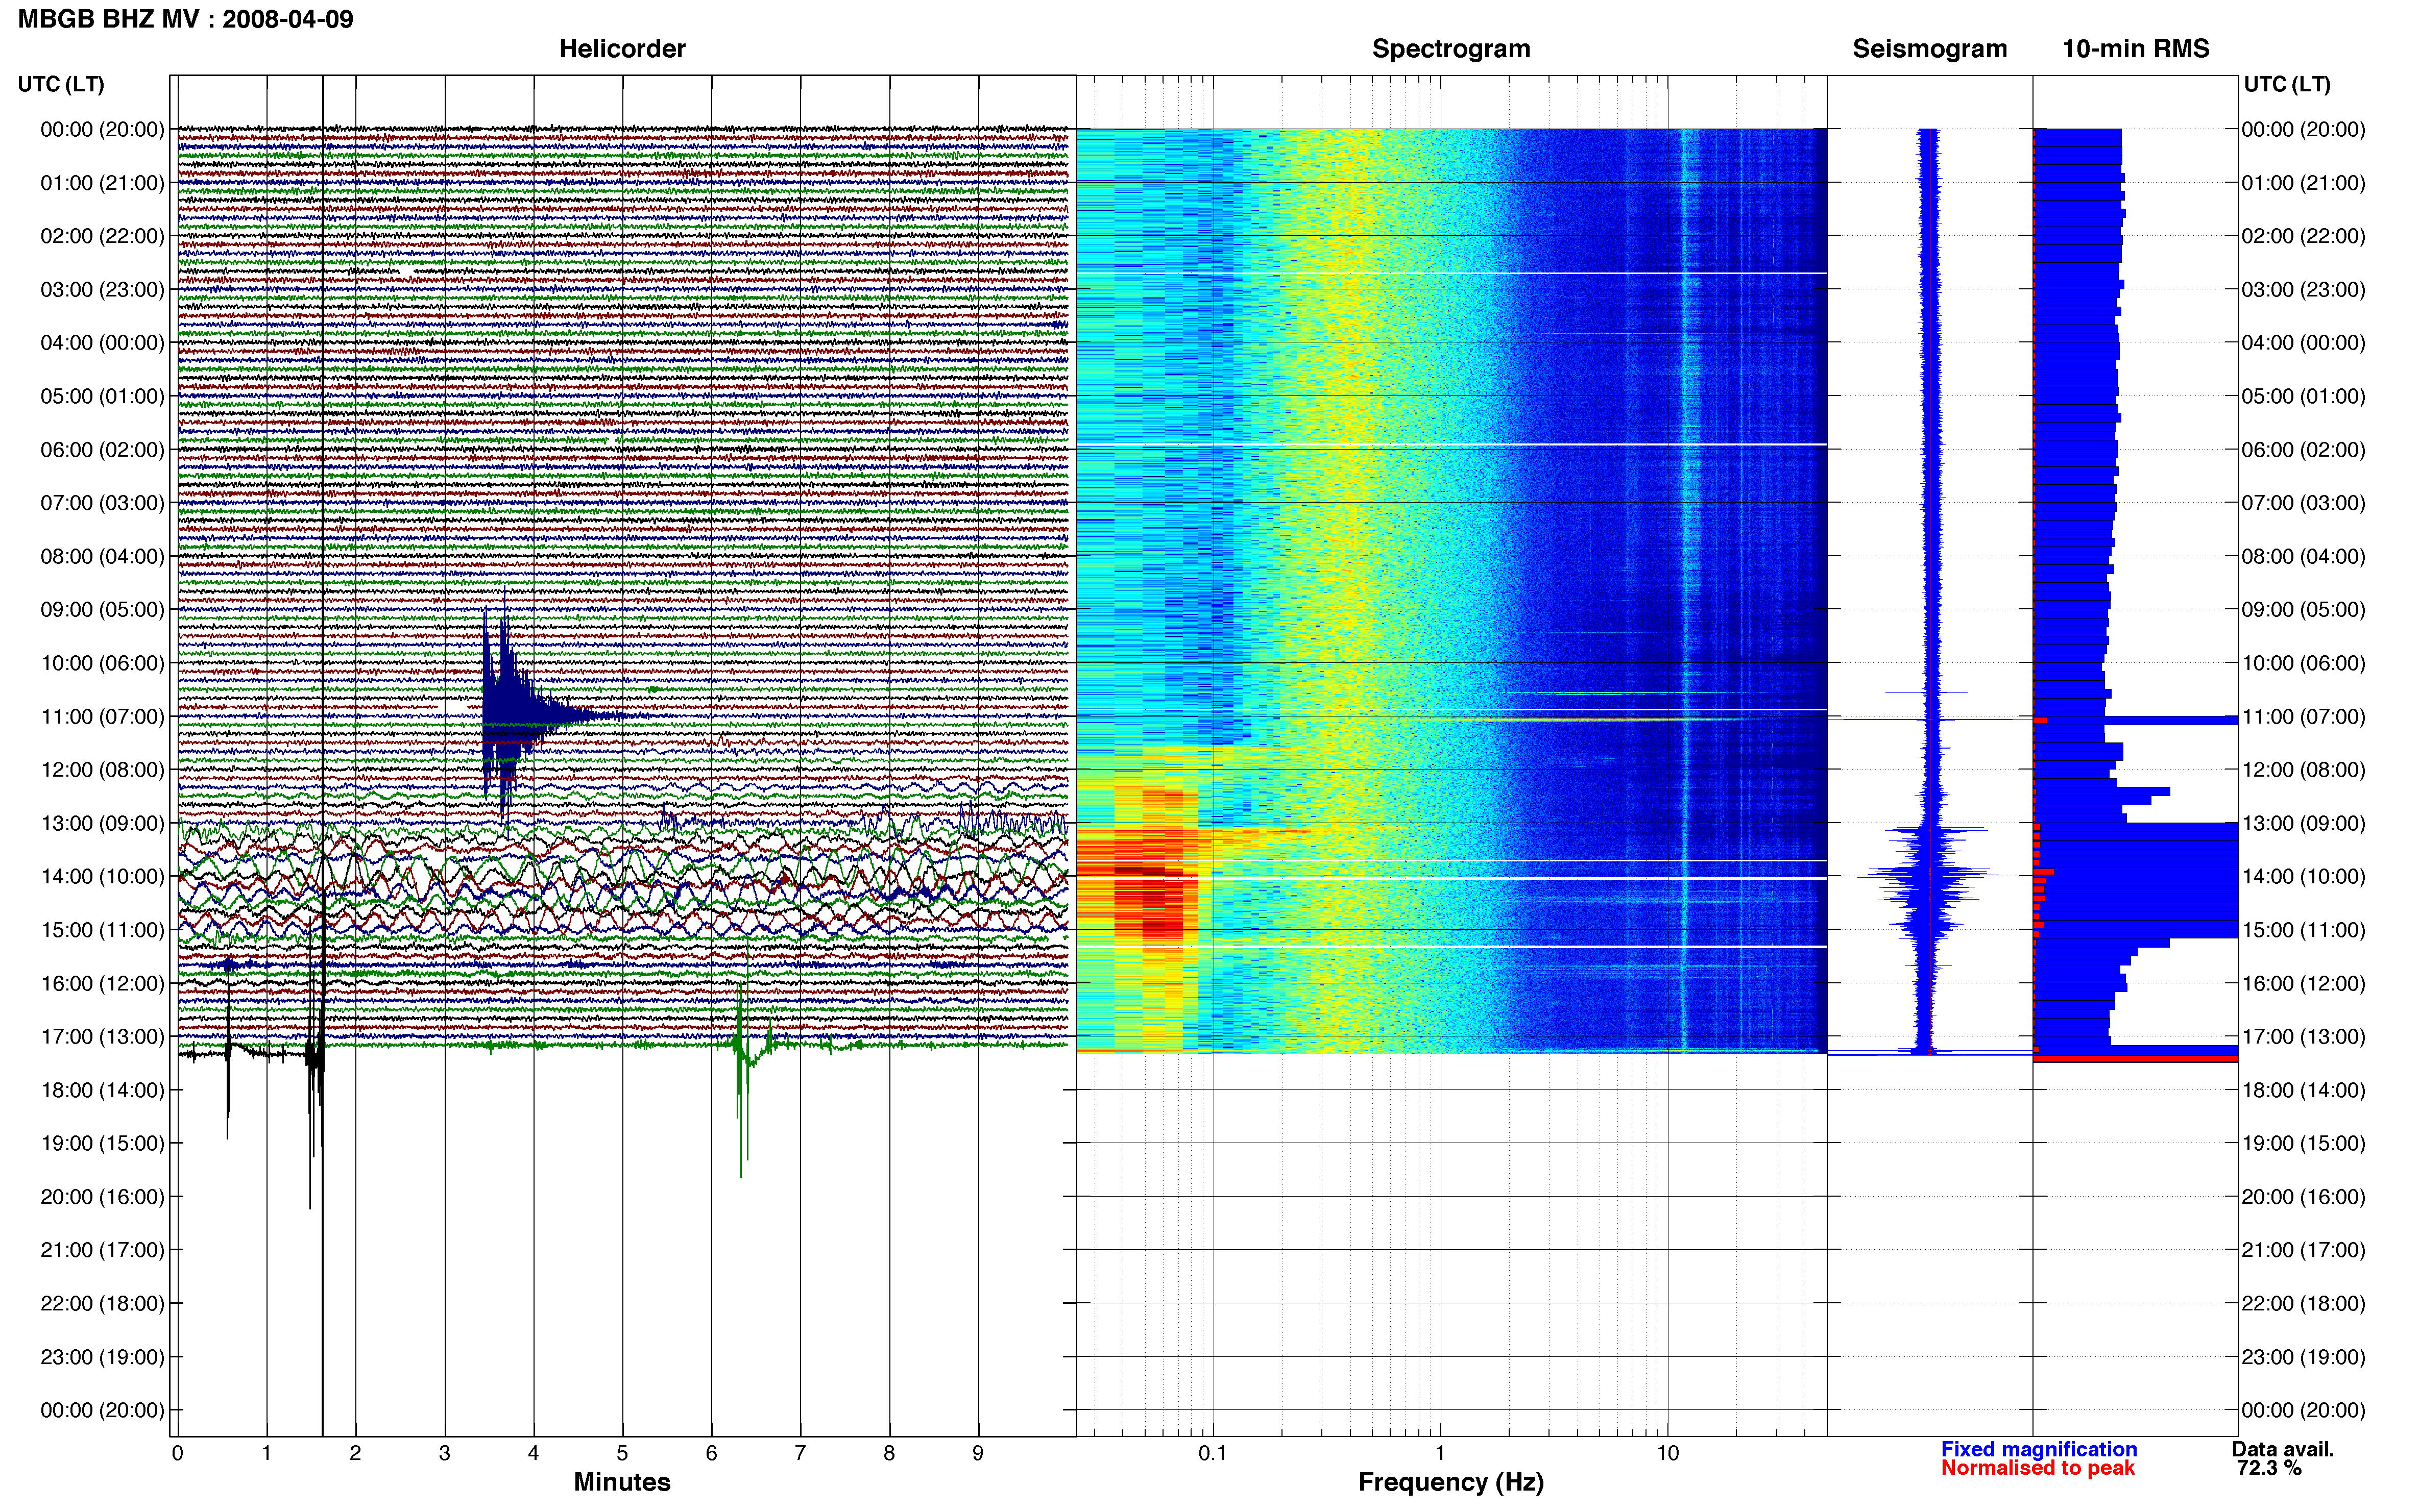The image size is (2420, 1512).
Task: Click the left UTC (LT) axis header
Action: tap(61, 84)
